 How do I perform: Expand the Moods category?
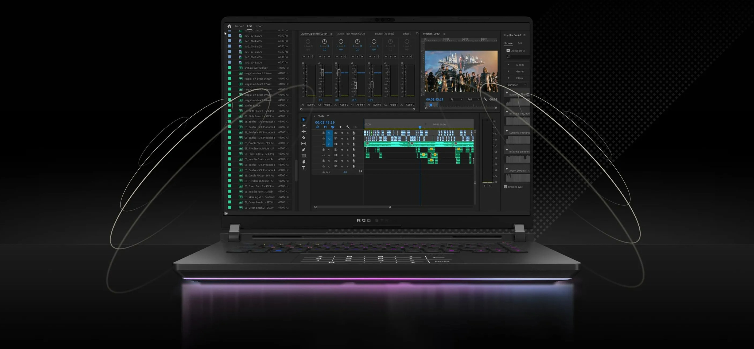pyautogui.click(x=508, y=64)
